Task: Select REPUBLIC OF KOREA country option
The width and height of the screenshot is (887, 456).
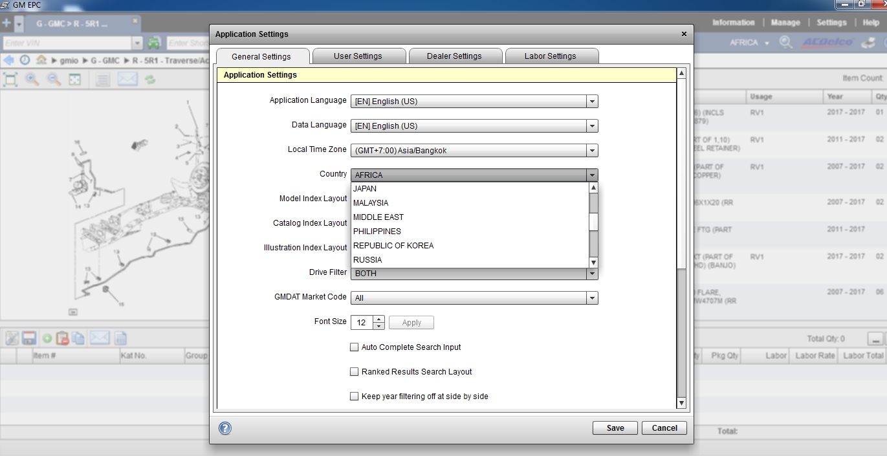Action: 470,246
